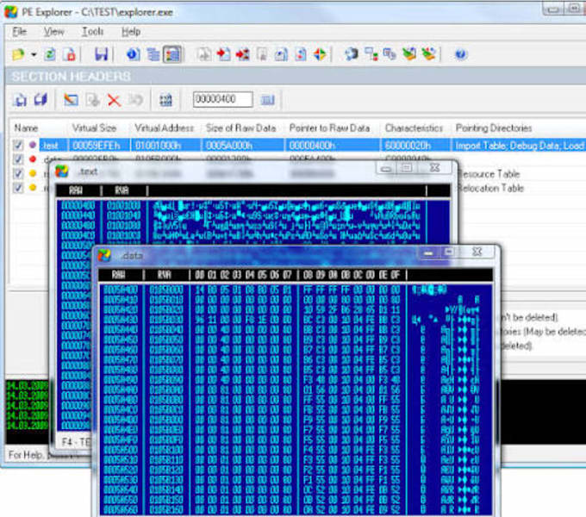Open Help via the blue question mark icon
Image resolution: width=586 pixels, height=517 pixels.
click(x=460, y=54)
